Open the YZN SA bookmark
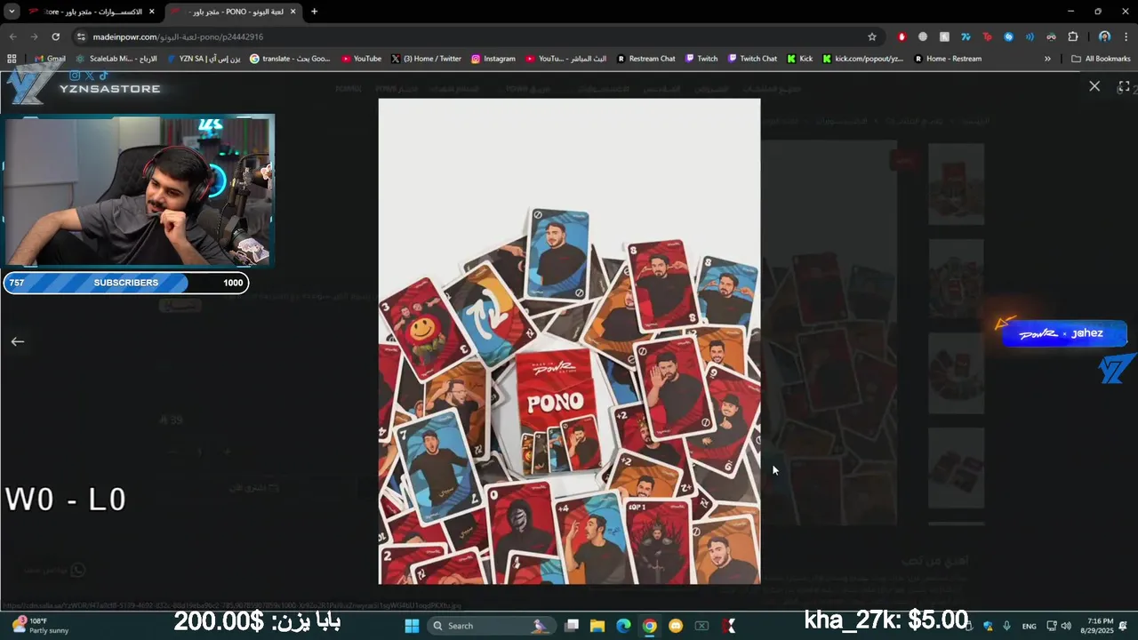 tap(204, 59)
